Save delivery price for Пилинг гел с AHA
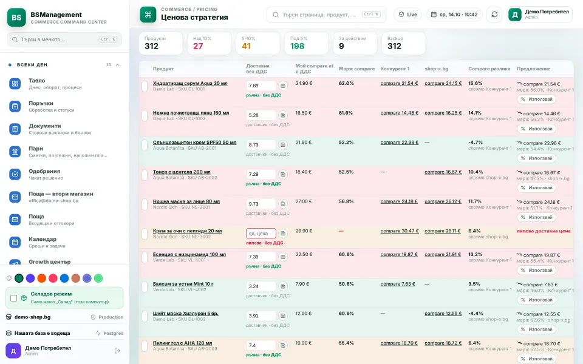 [283, 345]
